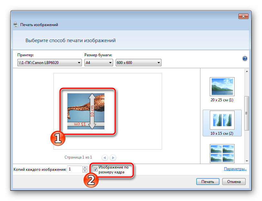
Task: Expand the A4 paper size dropdown
Action: tap(98, 63)
